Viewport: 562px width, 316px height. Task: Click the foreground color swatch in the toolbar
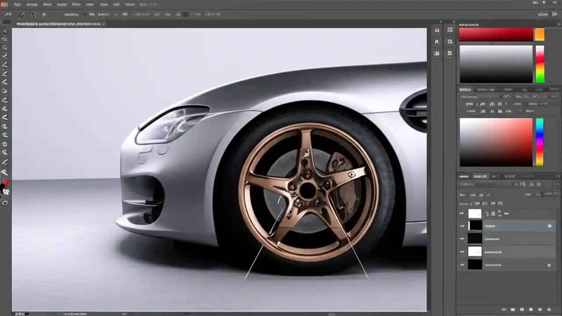point(6,183)
